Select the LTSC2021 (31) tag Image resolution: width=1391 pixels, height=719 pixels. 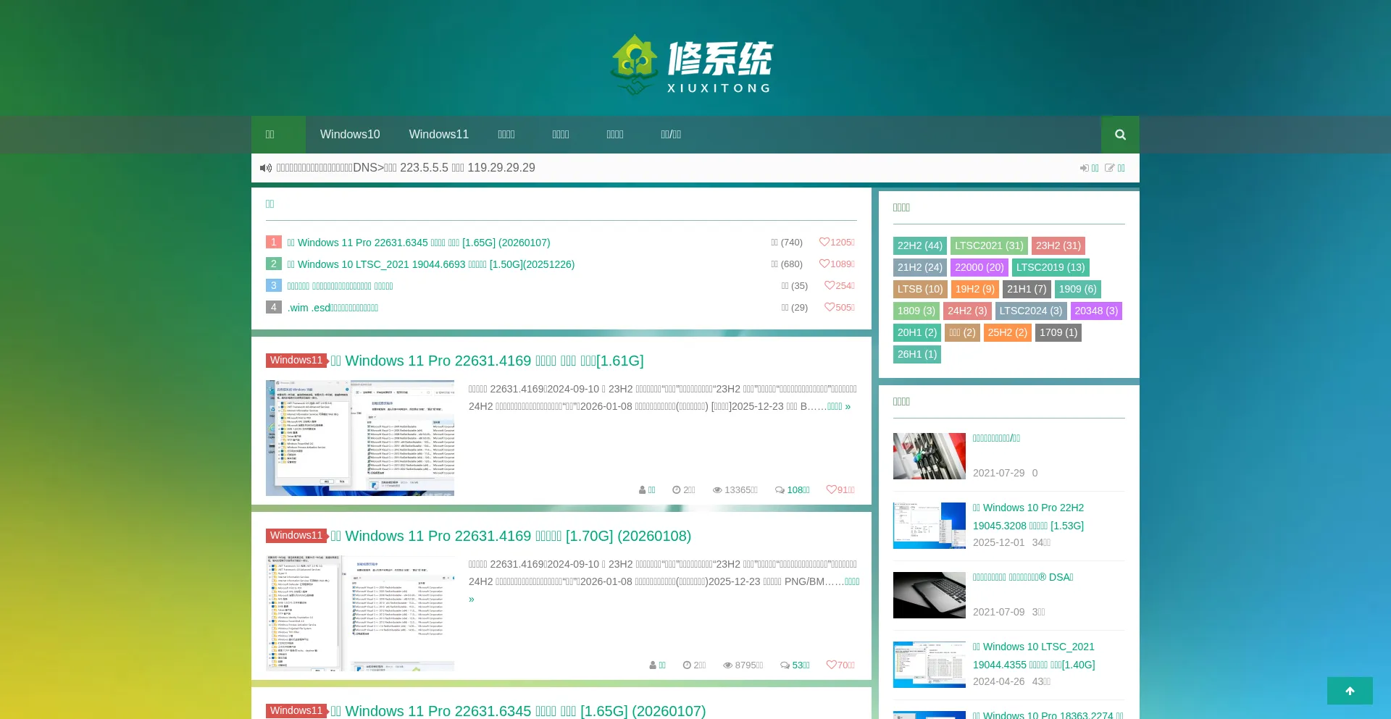(988, 245)
